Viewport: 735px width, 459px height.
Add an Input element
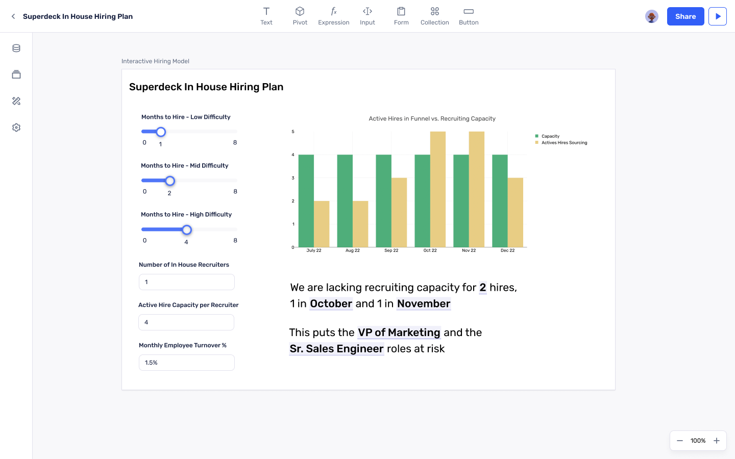(367, 16)
